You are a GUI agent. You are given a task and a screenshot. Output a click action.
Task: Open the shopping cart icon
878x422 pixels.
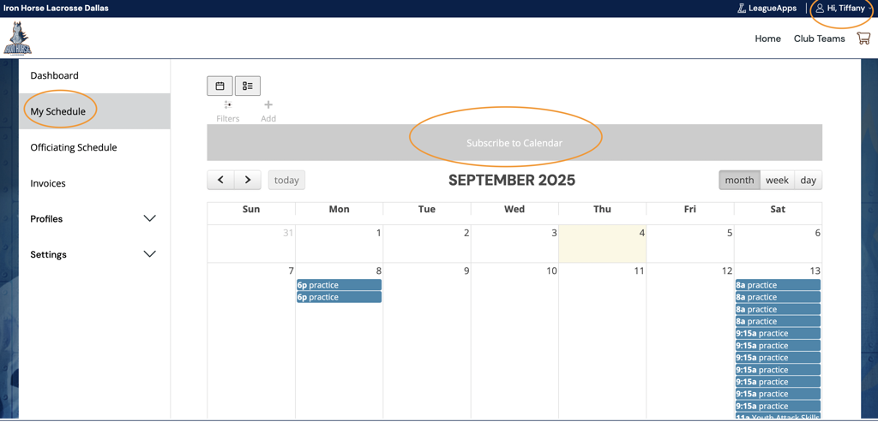click(863, 39)
